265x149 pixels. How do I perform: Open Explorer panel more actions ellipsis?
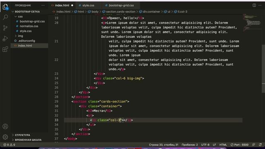click(x=43, y=5)
